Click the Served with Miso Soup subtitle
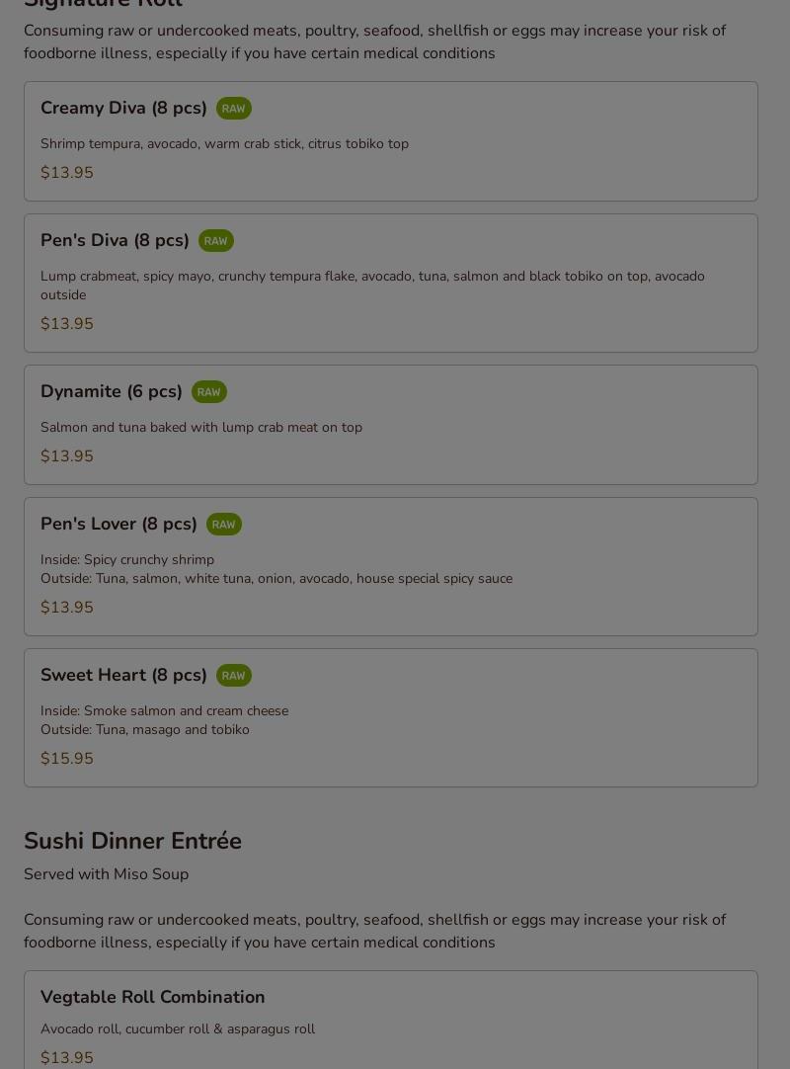The height and width of the screenshot is (1069, 790). pos(106,874)
